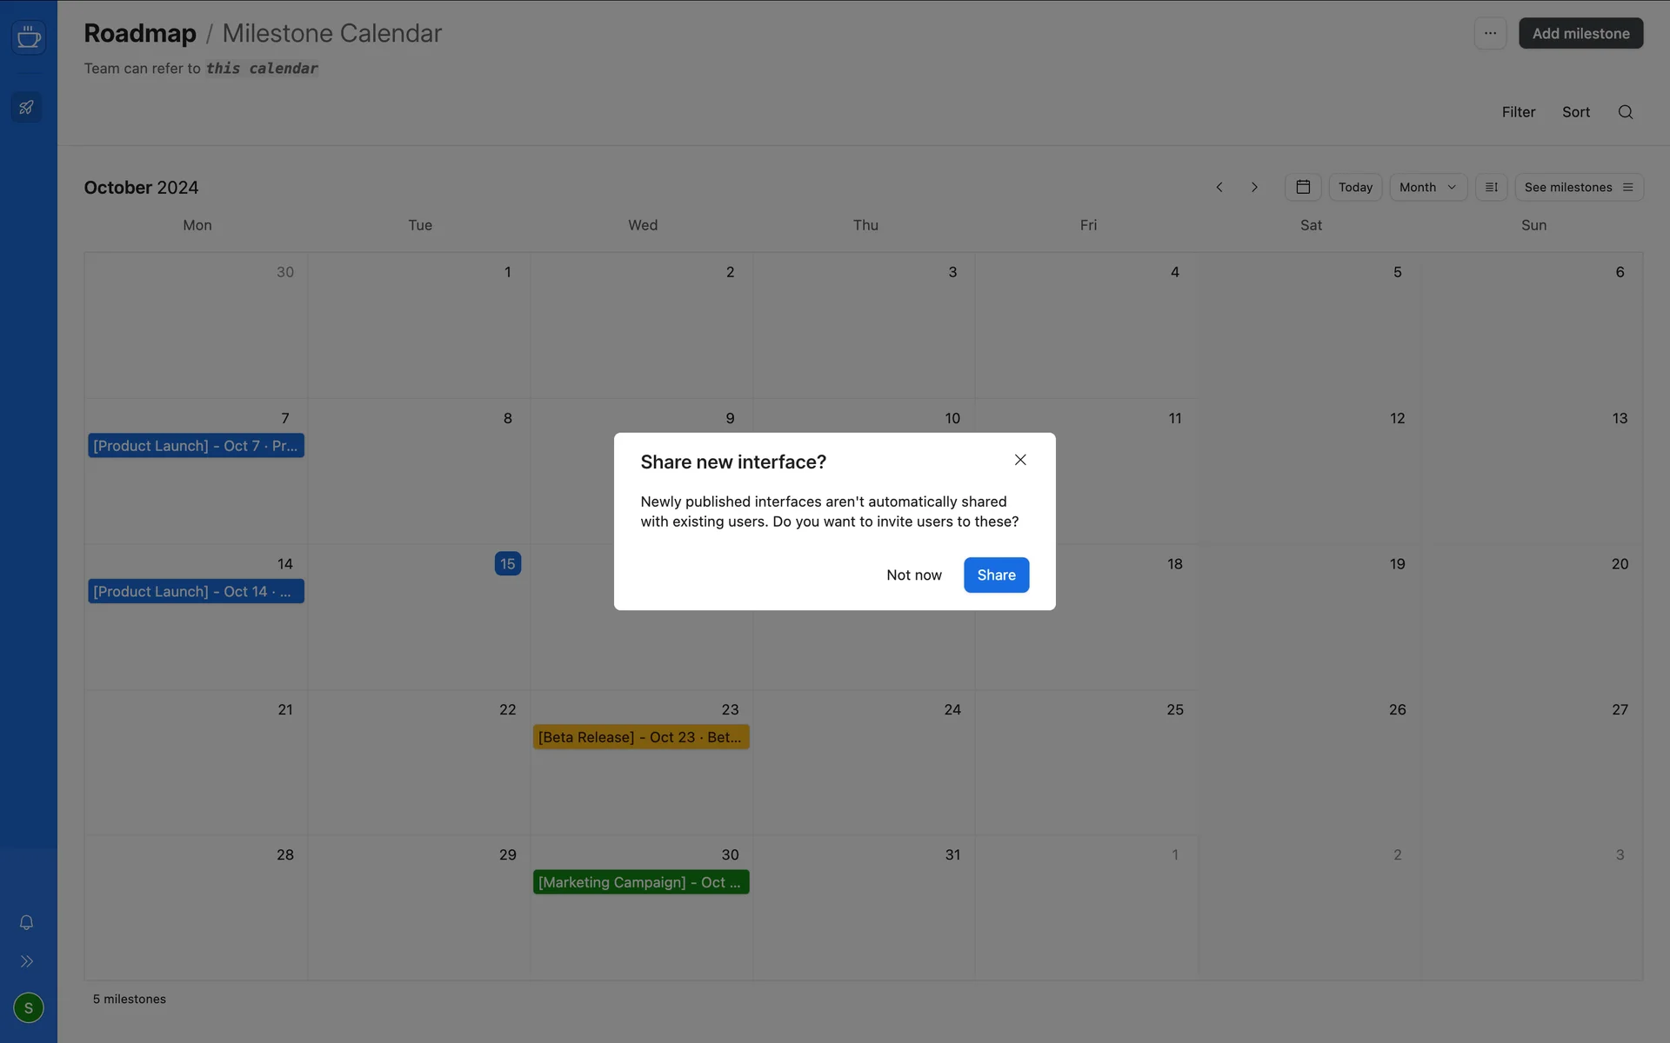Go to the next month
Screen dimensions: 1670x1043
tap(1254, 188)
